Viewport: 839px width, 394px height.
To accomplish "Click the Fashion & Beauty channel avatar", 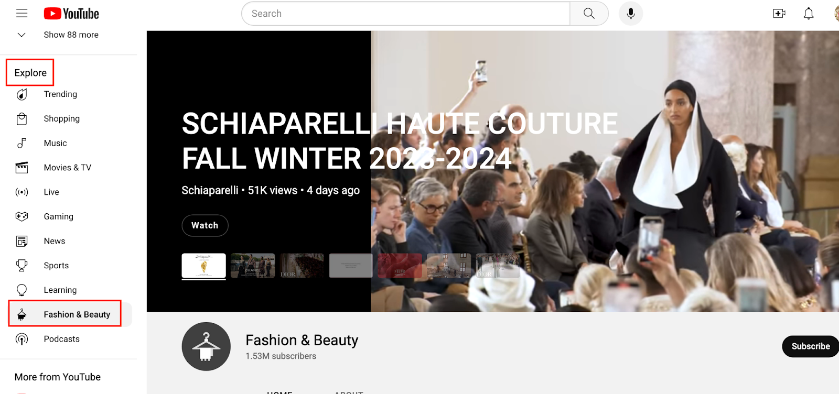I will coord(206,346).
